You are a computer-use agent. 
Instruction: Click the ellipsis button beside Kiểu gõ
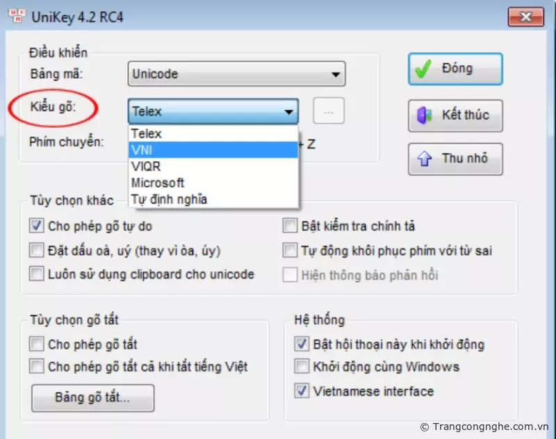329,111
